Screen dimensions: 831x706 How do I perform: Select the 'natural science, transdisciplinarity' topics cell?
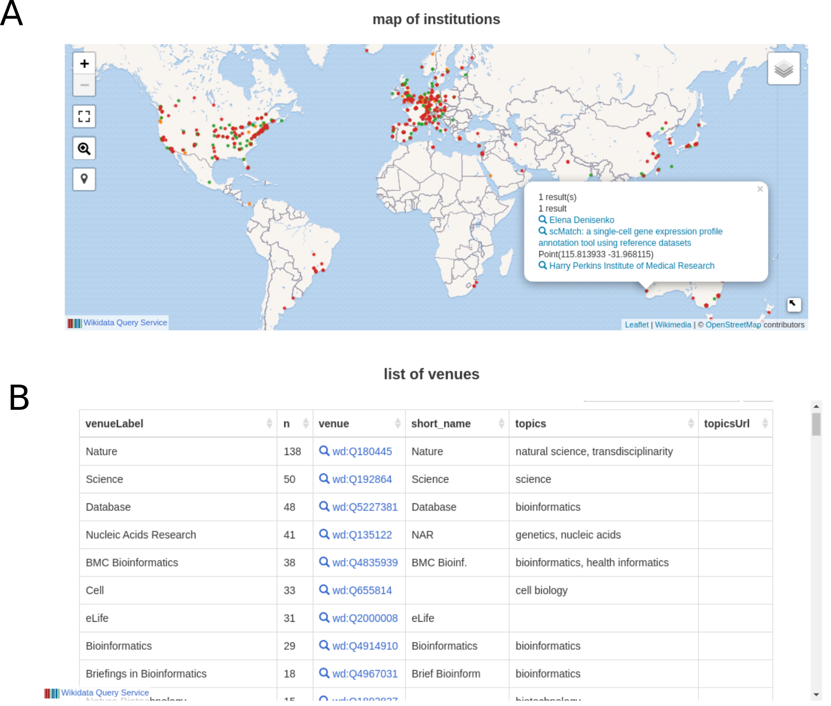click(603, 451)
